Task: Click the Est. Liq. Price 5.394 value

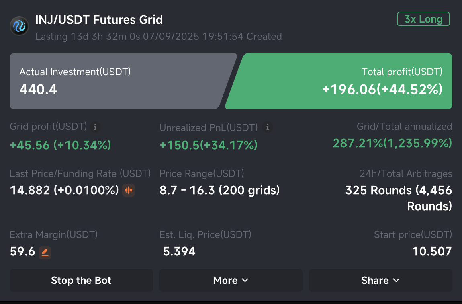Action: pyautogui.click(x=179, y=251)
